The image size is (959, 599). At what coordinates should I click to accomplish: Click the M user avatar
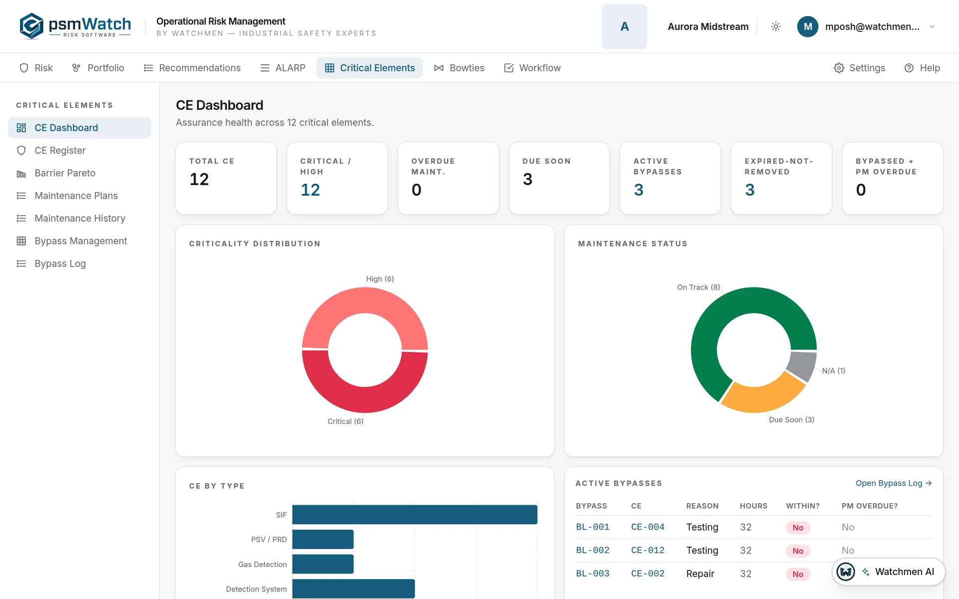(808, 26)
